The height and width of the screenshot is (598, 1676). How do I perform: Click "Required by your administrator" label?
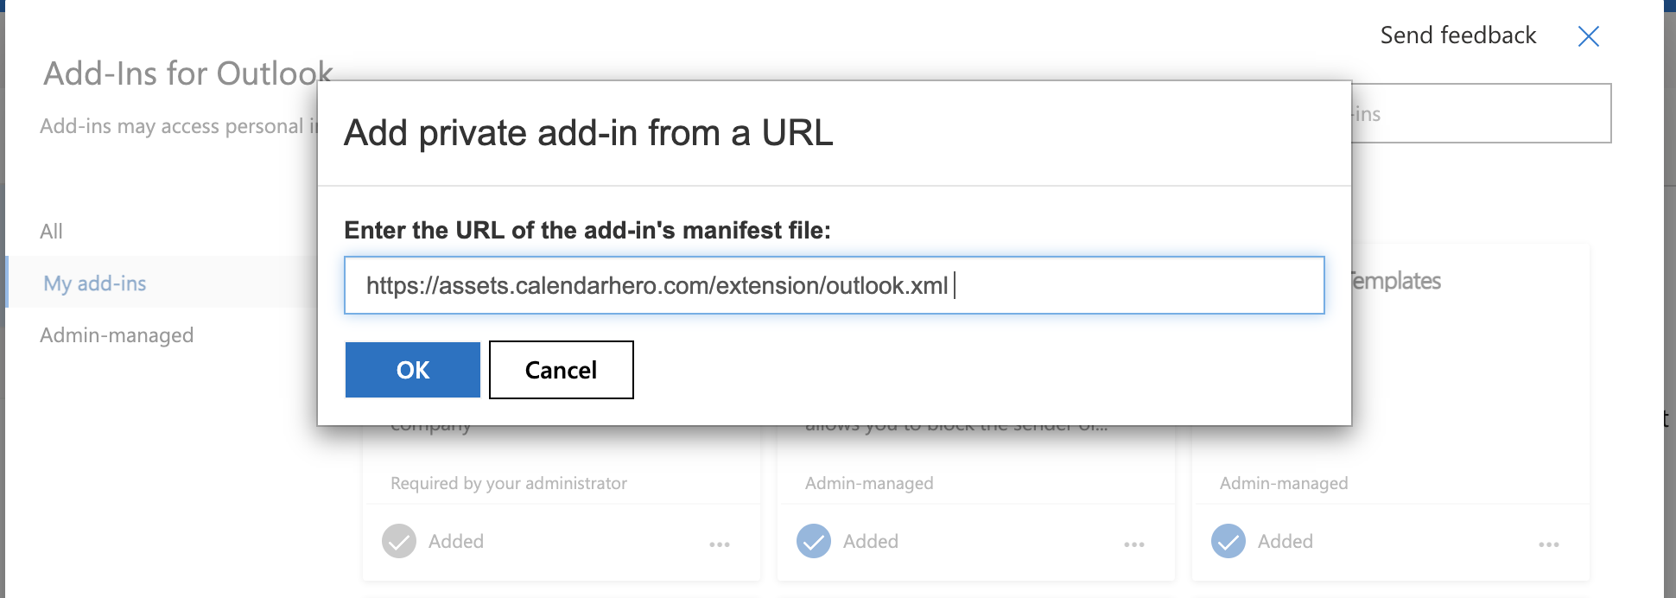point(509,484)
